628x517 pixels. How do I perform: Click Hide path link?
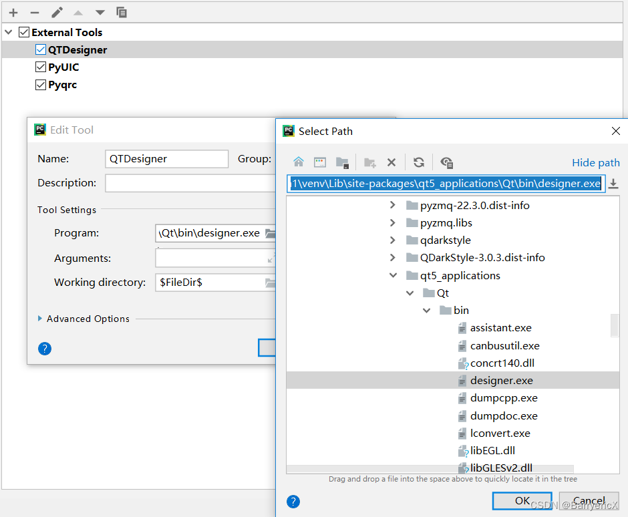(595, 162)
